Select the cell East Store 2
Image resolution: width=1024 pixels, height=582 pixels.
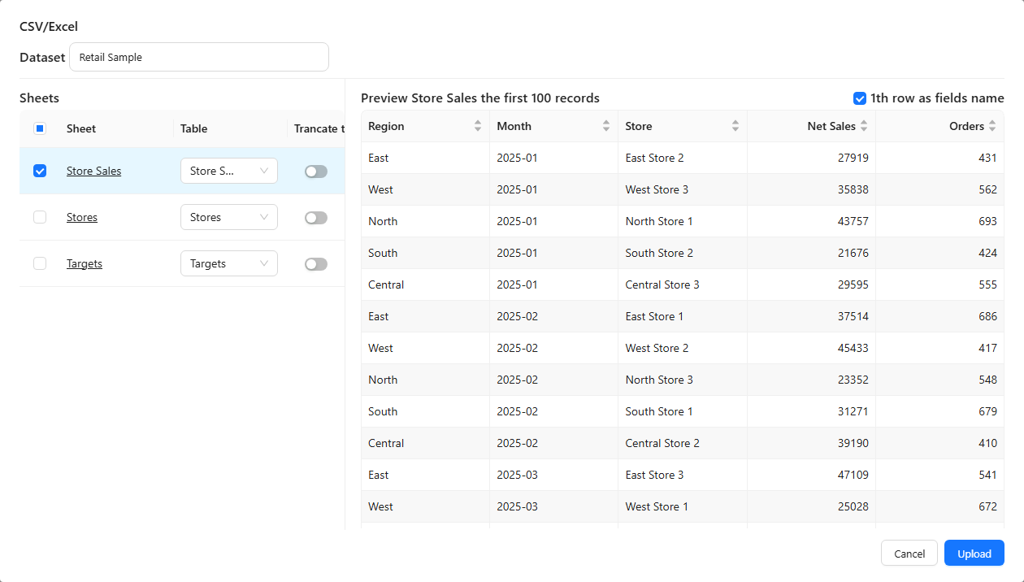click(683, 158)
